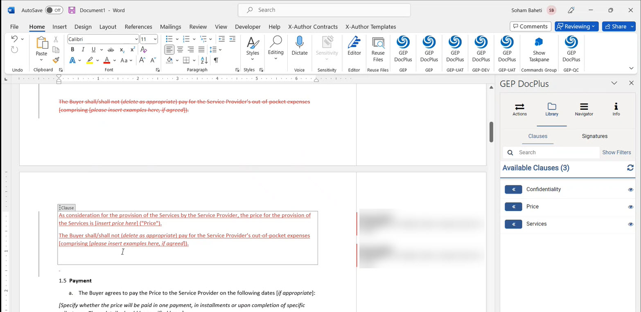Refresh the Available Clauses list
This screenshot has width=641, height=312.
click(x=630, y=168)
